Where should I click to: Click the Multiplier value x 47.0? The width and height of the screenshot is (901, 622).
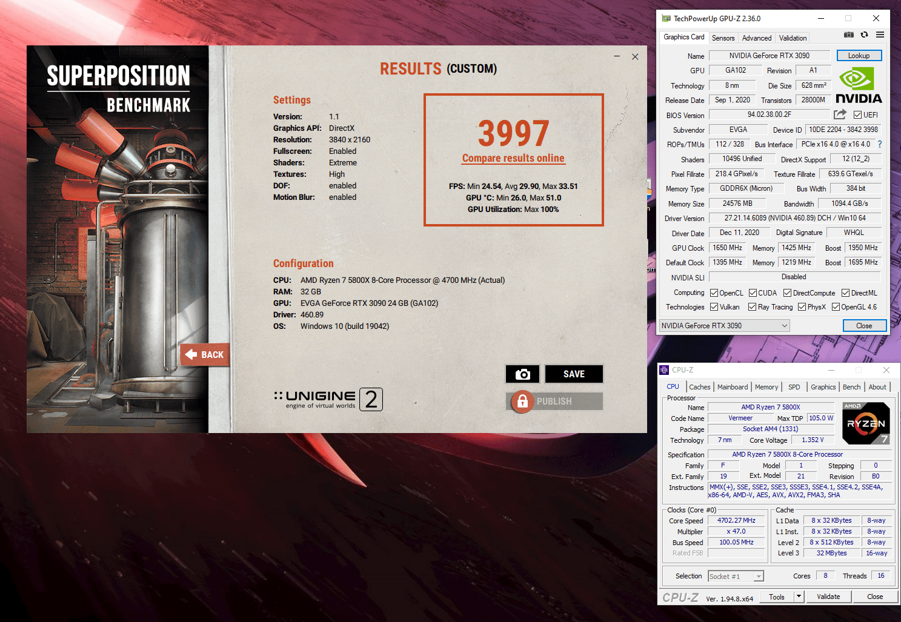[x=736, y=532]
